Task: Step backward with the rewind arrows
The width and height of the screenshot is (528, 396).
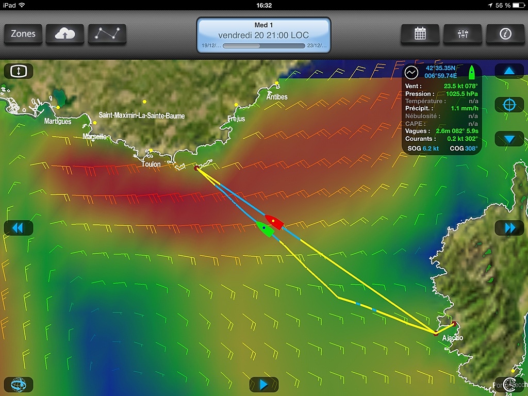Action: 19,228
